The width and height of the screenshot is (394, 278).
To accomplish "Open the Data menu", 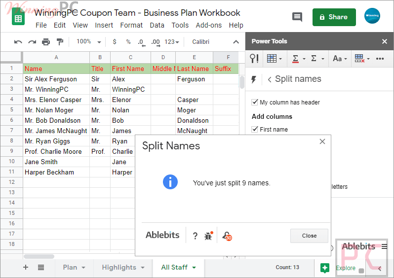I will (157, 25).
